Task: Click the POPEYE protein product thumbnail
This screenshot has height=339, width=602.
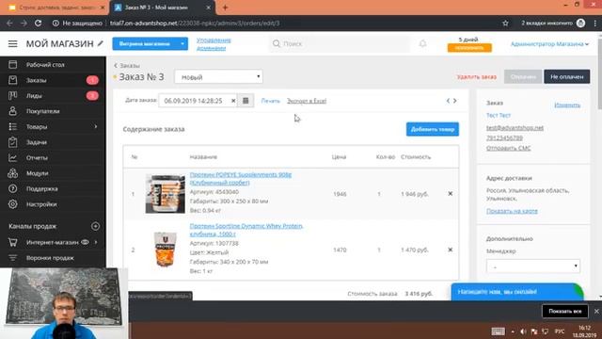Action: (166, 193)
